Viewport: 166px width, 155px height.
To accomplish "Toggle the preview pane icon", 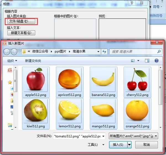I will click(x=147, y=61).
